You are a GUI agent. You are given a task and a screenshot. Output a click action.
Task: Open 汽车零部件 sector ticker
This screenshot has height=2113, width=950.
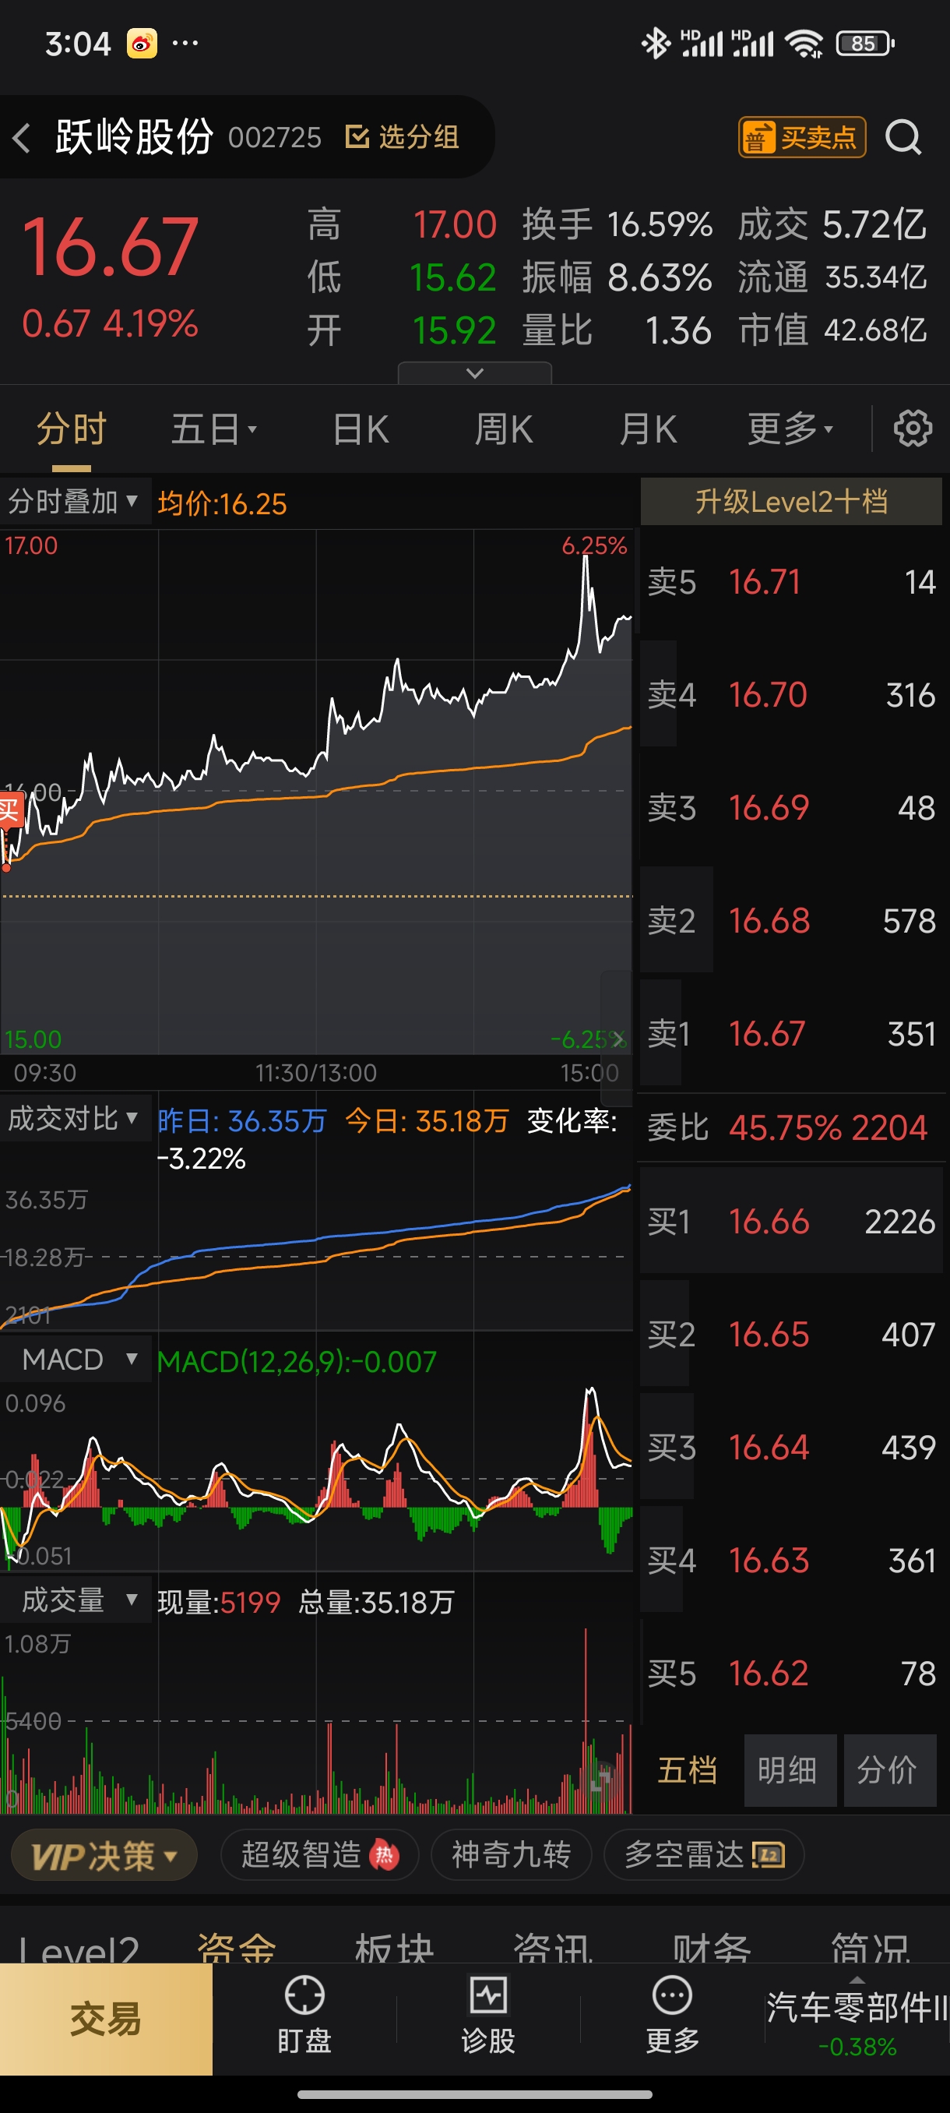(x=857, y=2024)
